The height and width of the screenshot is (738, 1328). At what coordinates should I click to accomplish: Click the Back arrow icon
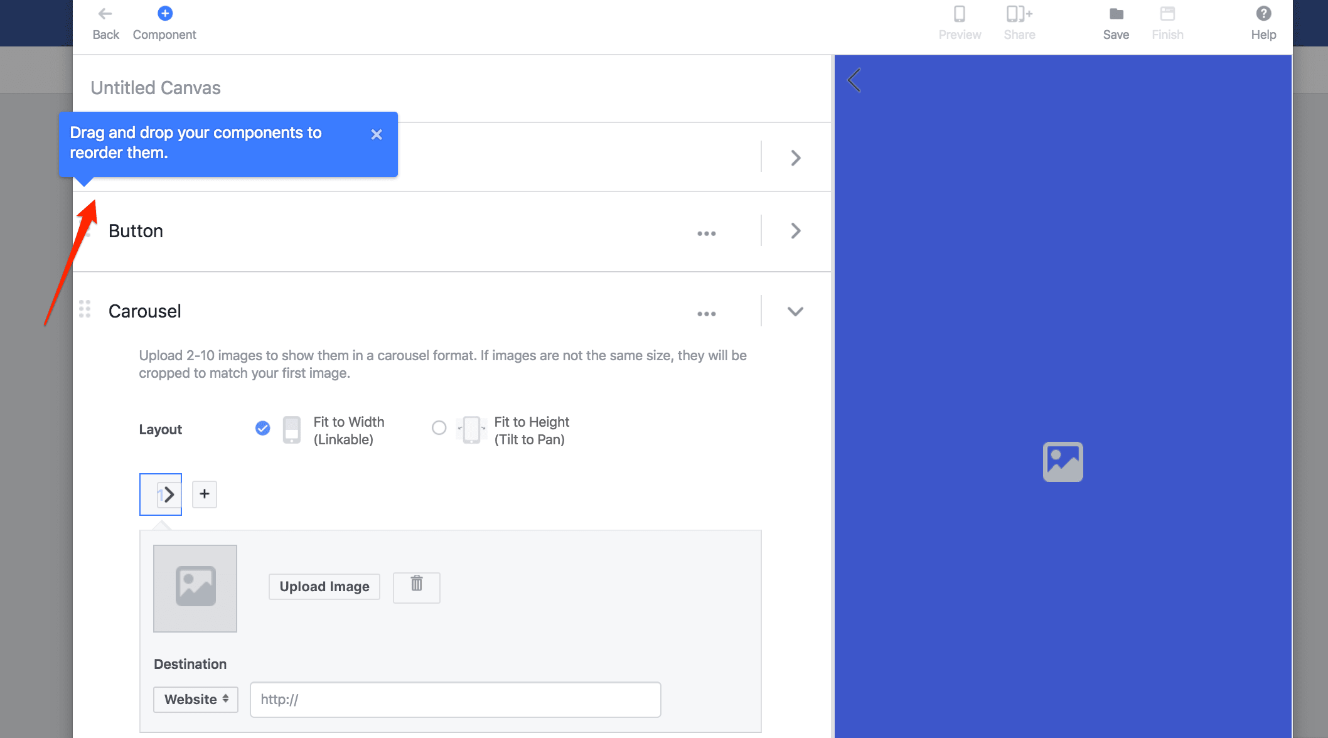105,14
